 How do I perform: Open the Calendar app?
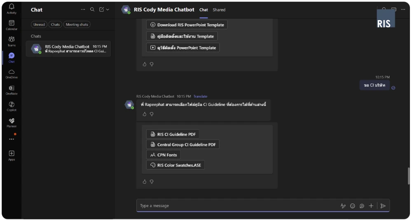tap(11, 25)
